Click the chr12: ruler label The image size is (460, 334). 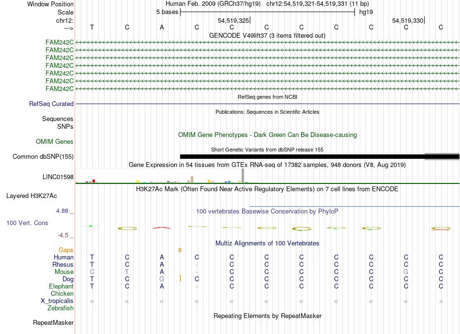click(x=64, y=20)
